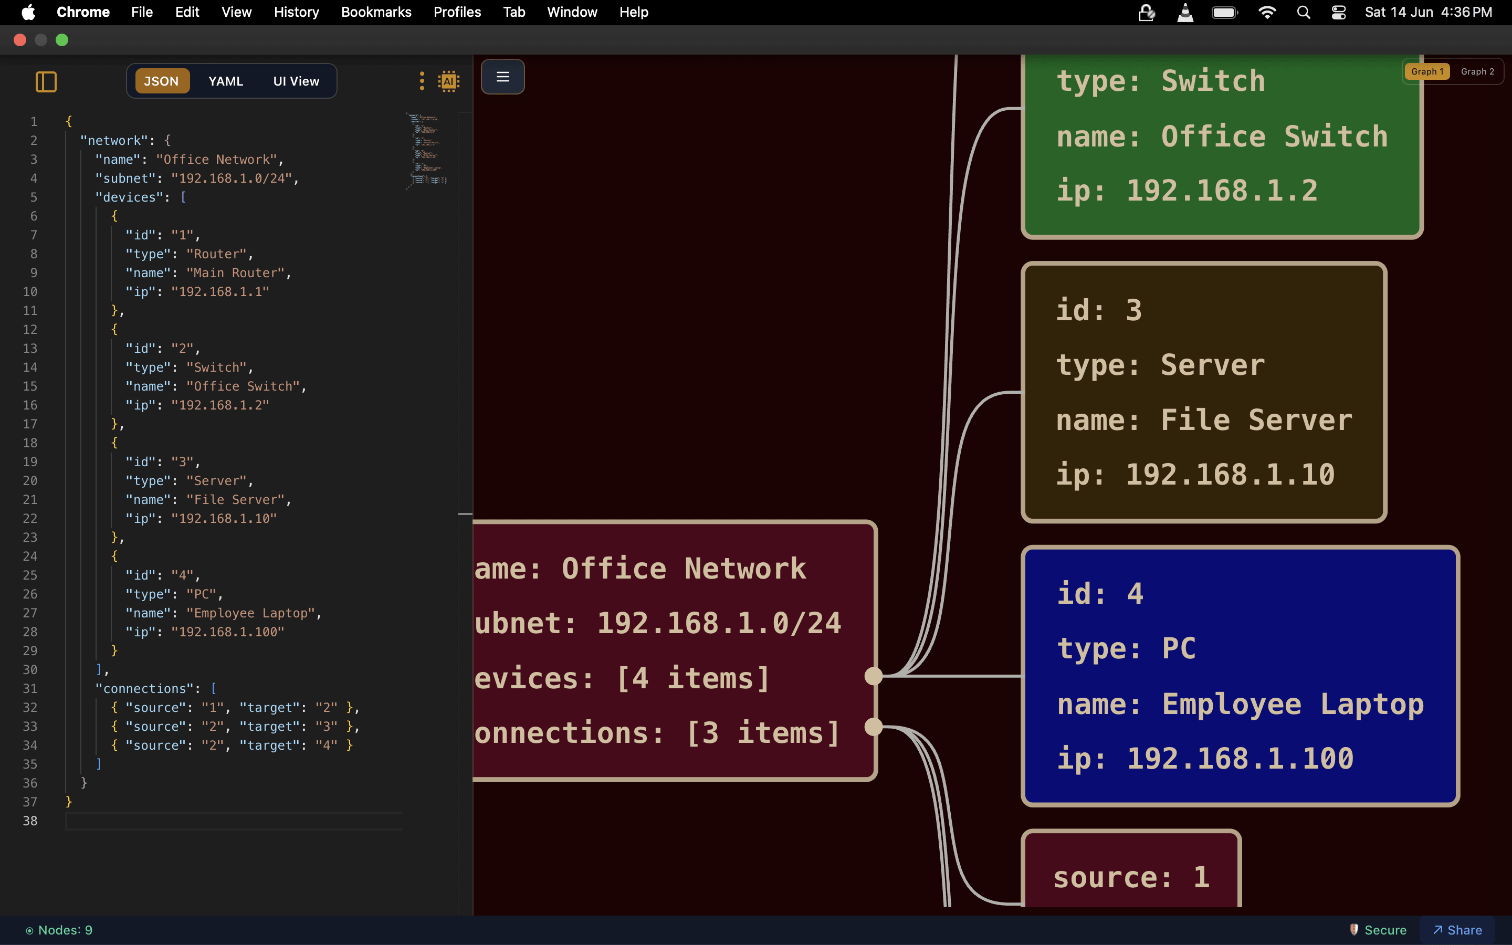The width and height of the screenshot is (1512, 945).
Task: Select the green Office Switch node
Action: 1222,147
